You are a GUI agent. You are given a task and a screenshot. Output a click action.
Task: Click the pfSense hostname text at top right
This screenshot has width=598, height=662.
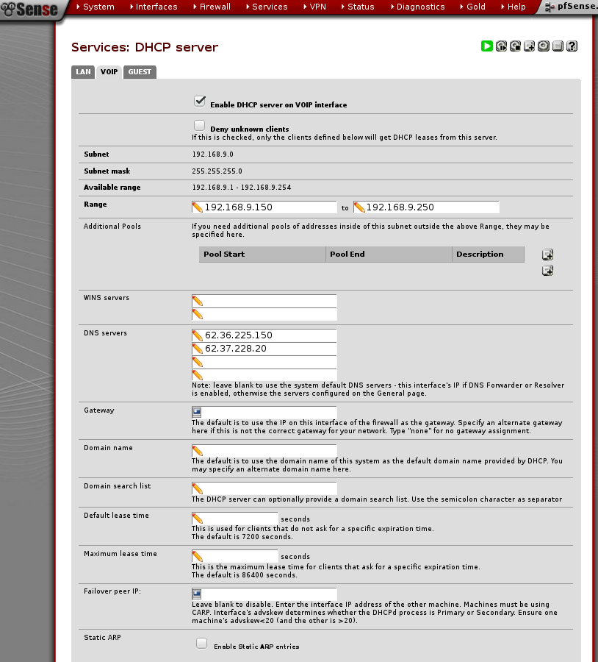point(577,7)
